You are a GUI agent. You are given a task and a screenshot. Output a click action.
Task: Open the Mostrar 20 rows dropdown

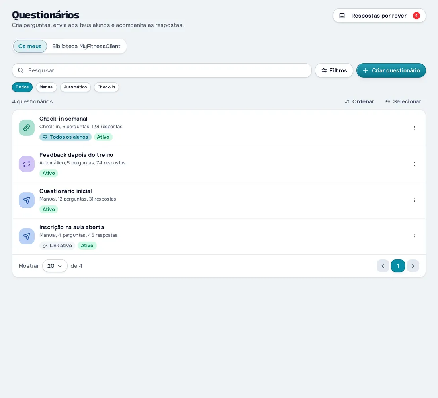(x=55, y=266)
